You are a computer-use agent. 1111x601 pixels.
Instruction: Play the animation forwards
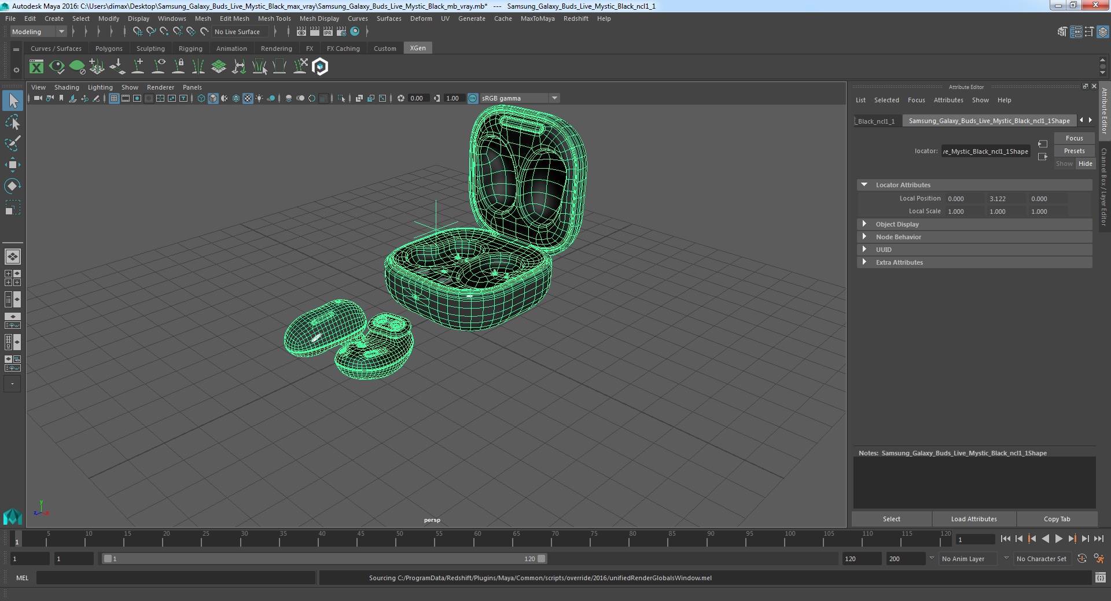1058,539
